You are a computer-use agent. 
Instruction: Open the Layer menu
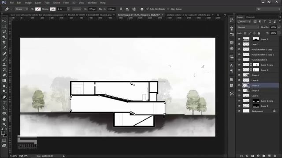[x=38, y=3]
